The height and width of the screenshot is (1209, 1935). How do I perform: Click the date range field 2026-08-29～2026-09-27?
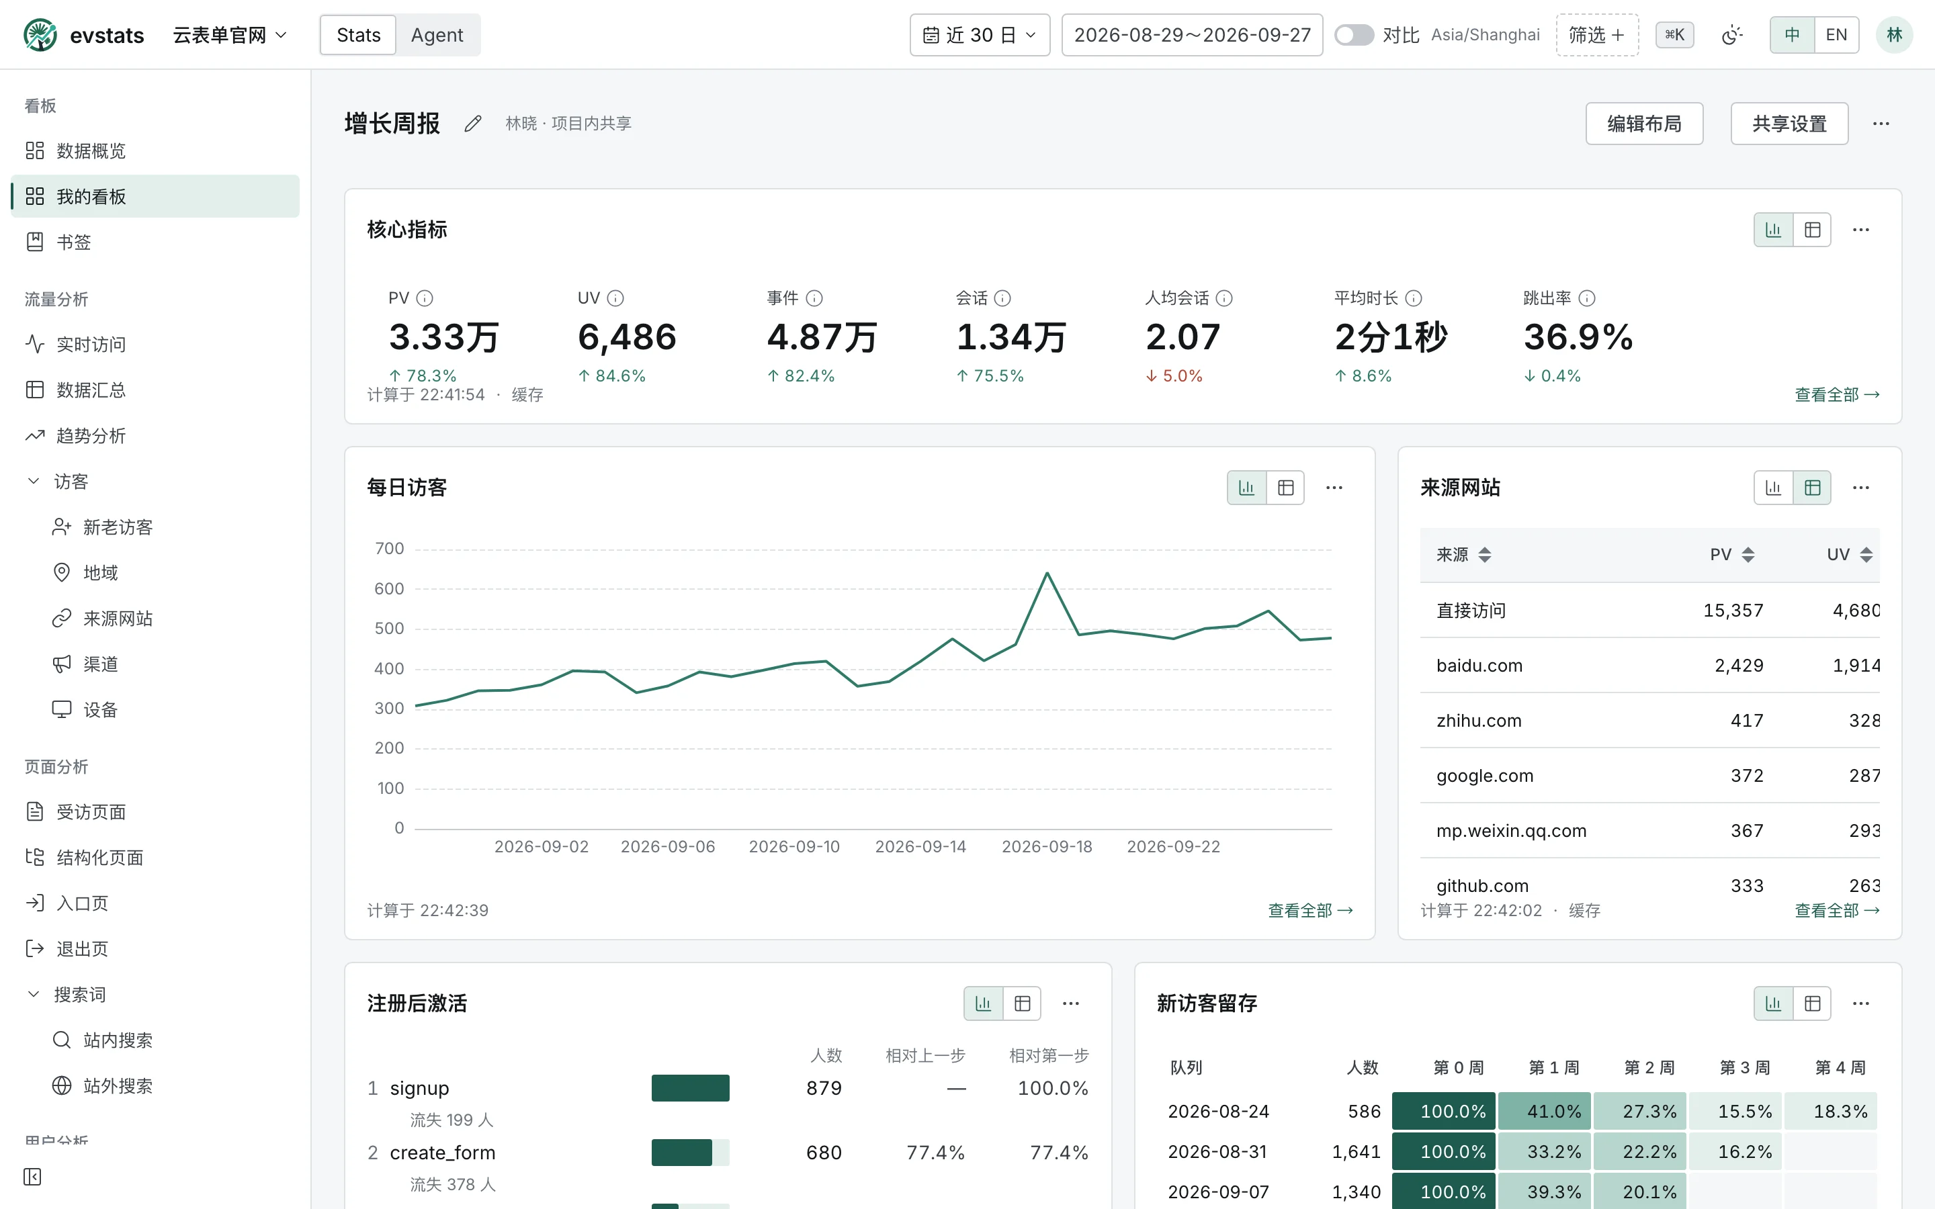tap(1191, 35)
